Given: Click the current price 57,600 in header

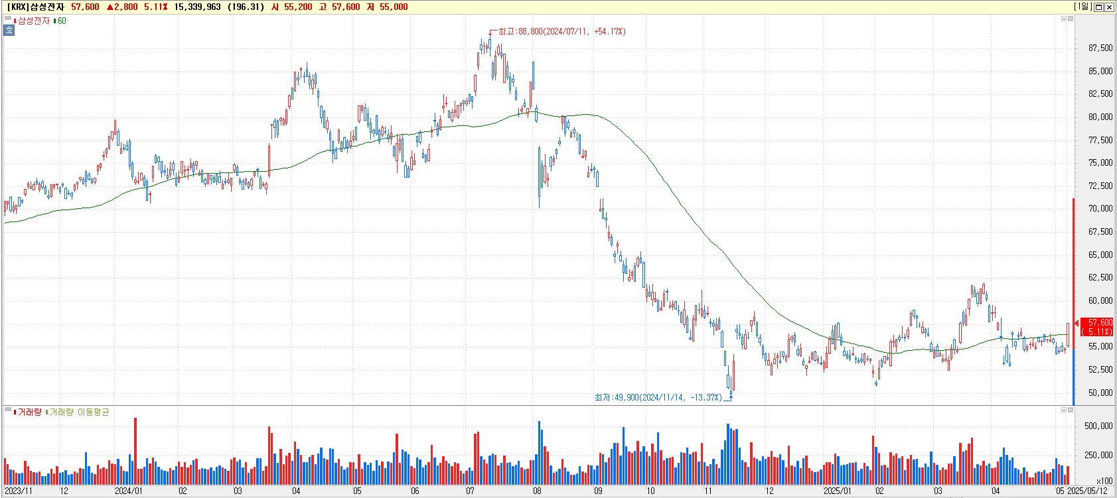Looking at the screenshot, I should (x=85, y=7).
